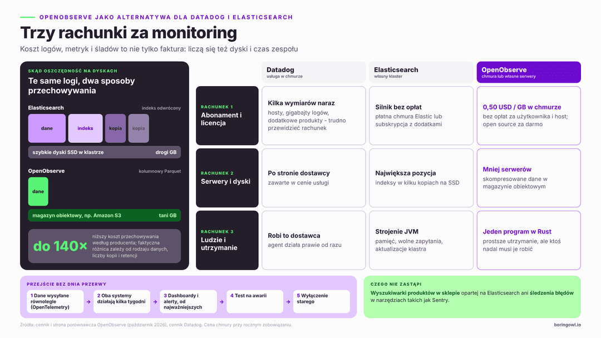Viewport: 601px width, 338px height.
Task: Click the subtitle starting 'Koszt logów, metryk i śladów'
Action: pos(159,49)
